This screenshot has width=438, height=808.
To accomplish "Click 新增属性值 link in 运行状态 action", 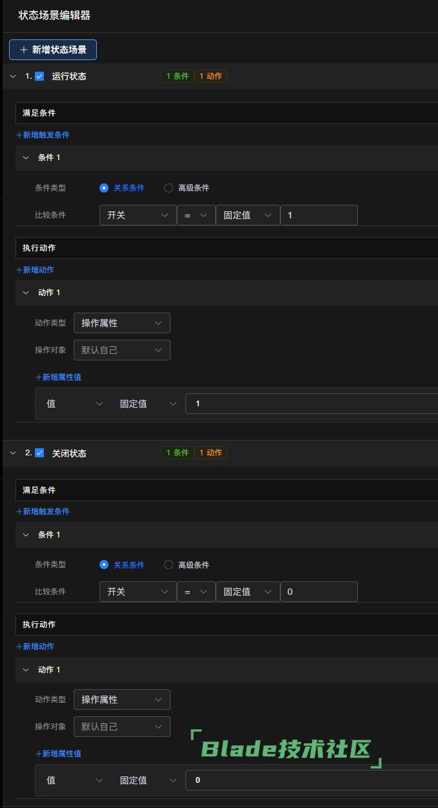I will (58, 377).
